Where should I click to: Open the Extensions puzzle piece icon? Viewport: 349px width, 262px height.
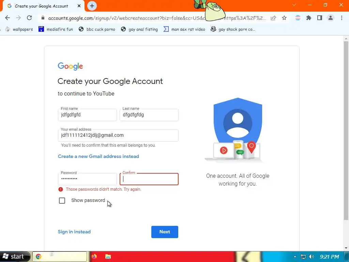pyautogui.click(x=309, y=18)
